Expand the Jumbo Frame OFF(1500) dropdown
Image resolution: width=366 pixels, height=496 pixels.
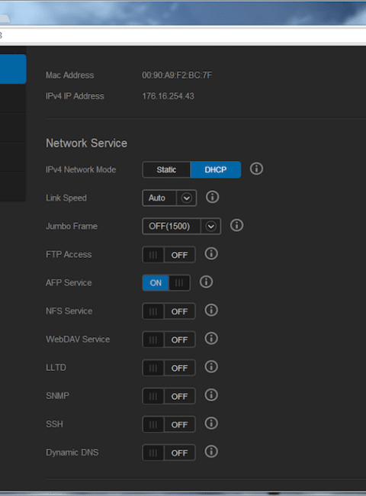(x=181, y=226)
